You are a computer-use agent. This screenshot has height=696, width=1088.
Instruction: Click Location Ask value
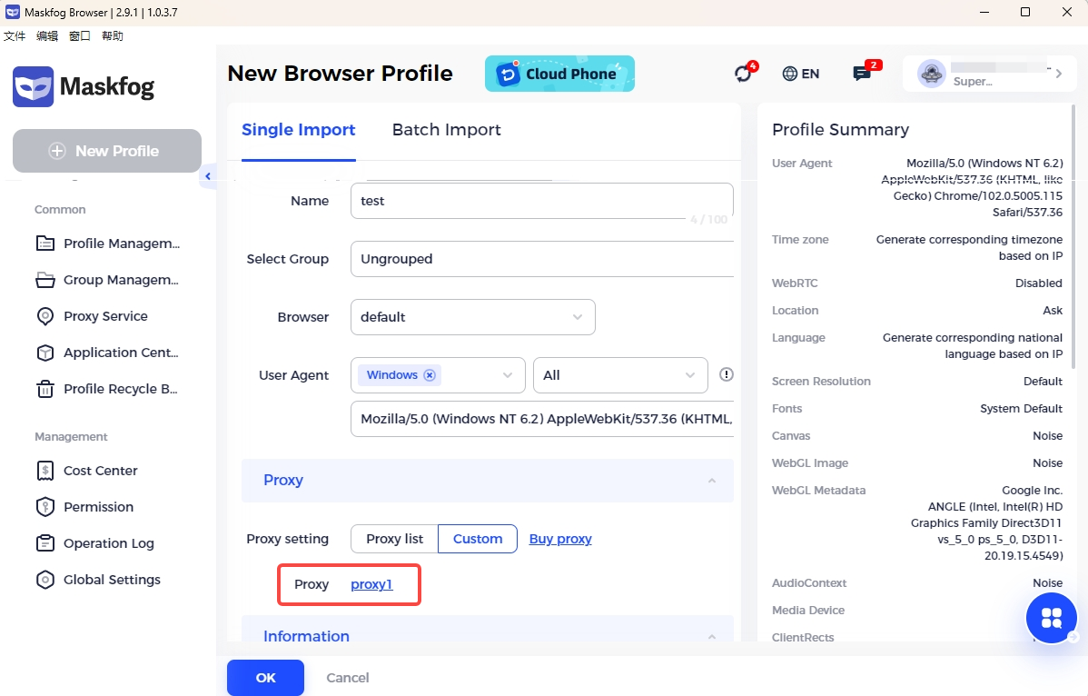[x=1052, y=310]
